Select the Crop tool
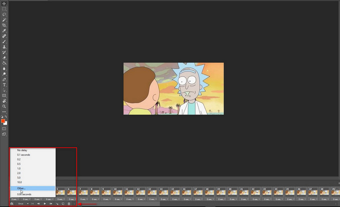This screenshot has height=207, width=340. coord(4,25)
